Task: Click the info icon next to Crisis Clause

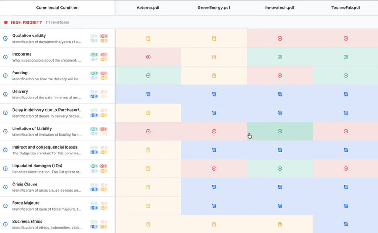Action: pyautogui.click(x=6, y=187)
